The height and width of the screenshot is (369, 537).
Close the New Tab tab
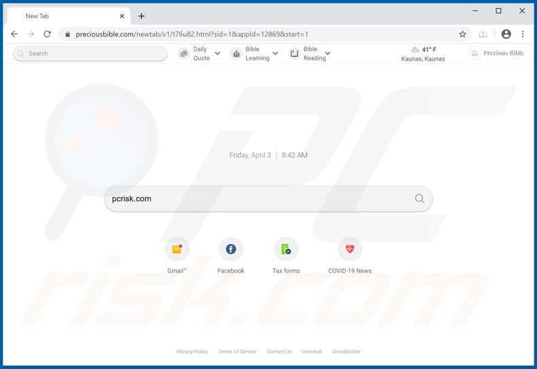coord(122,16)
